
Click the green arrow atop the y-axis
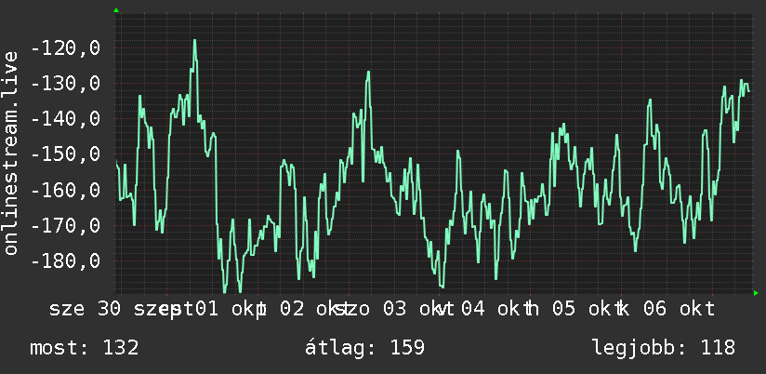click(x=116, y=10)
